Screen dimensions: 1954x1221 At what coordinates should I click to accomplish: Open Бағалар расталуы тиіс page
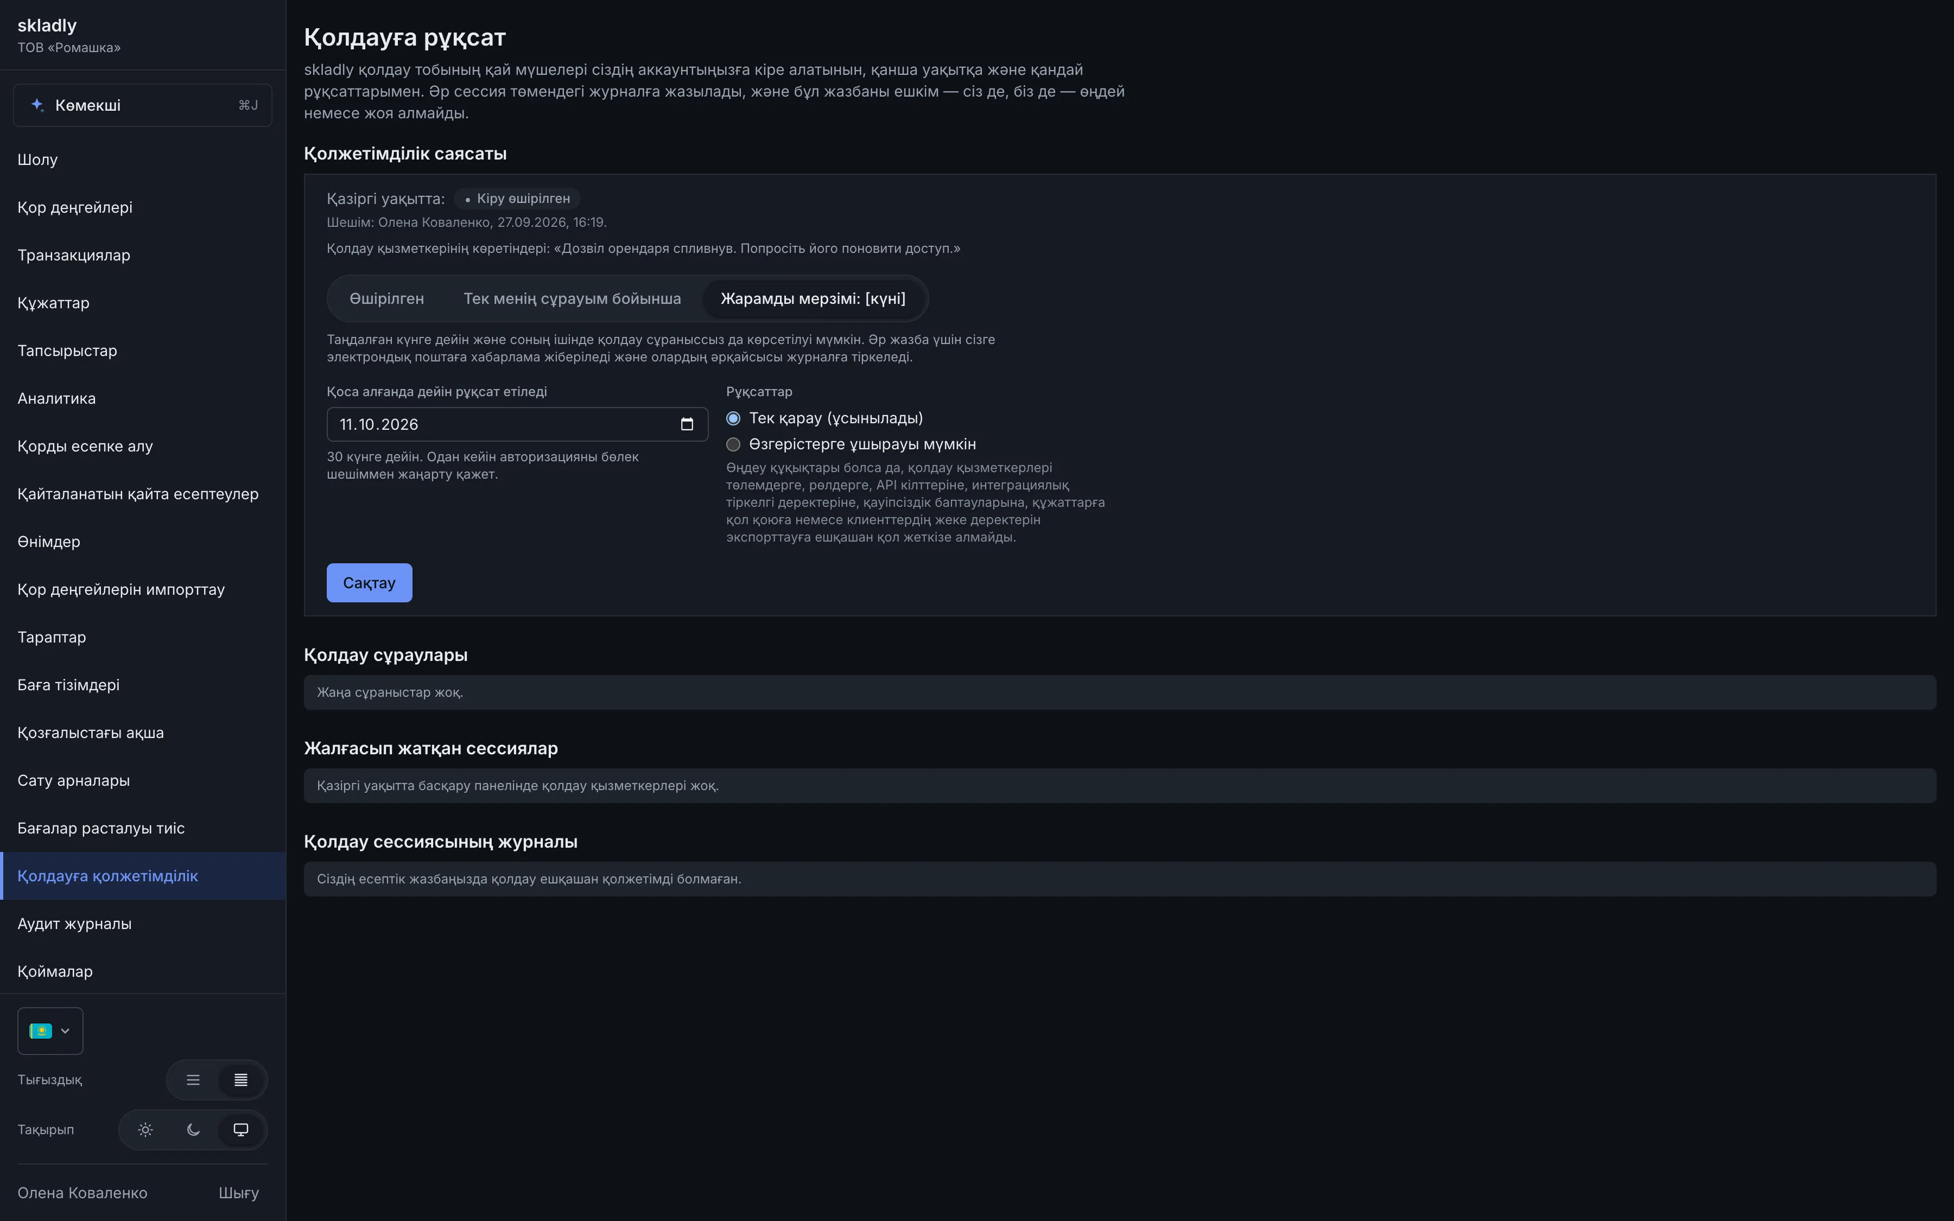(x=143, y=829)
